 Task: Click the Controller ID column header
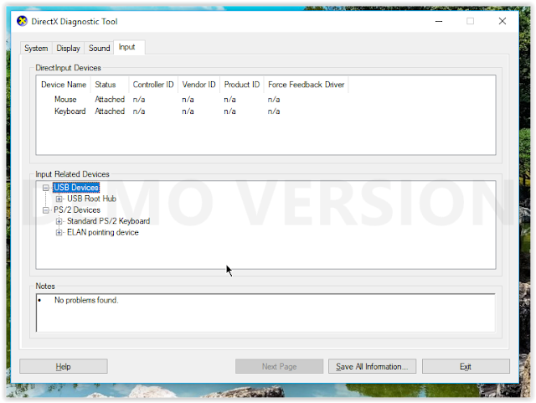(153, 85)
